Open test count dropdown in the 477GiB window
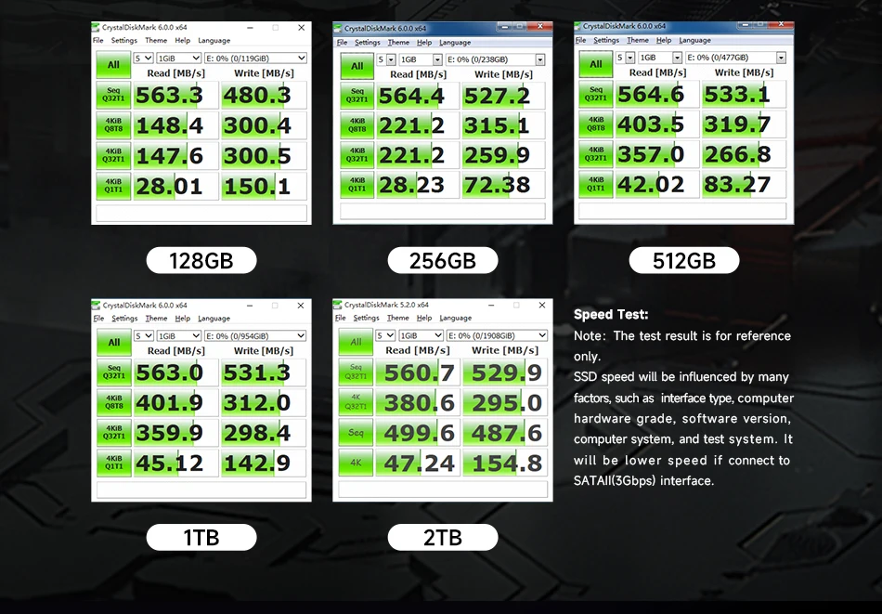This screenshot has height=614, width=882. [x=625, y=58]
